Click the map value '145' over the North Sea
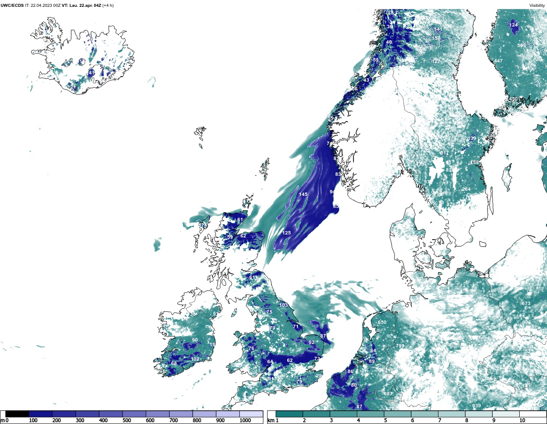 point(303,194)
